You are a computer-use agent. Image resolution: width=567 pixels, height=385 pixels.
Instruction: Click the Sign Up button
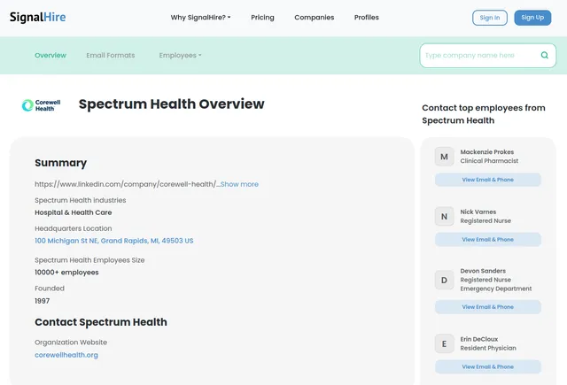point(532,18)
